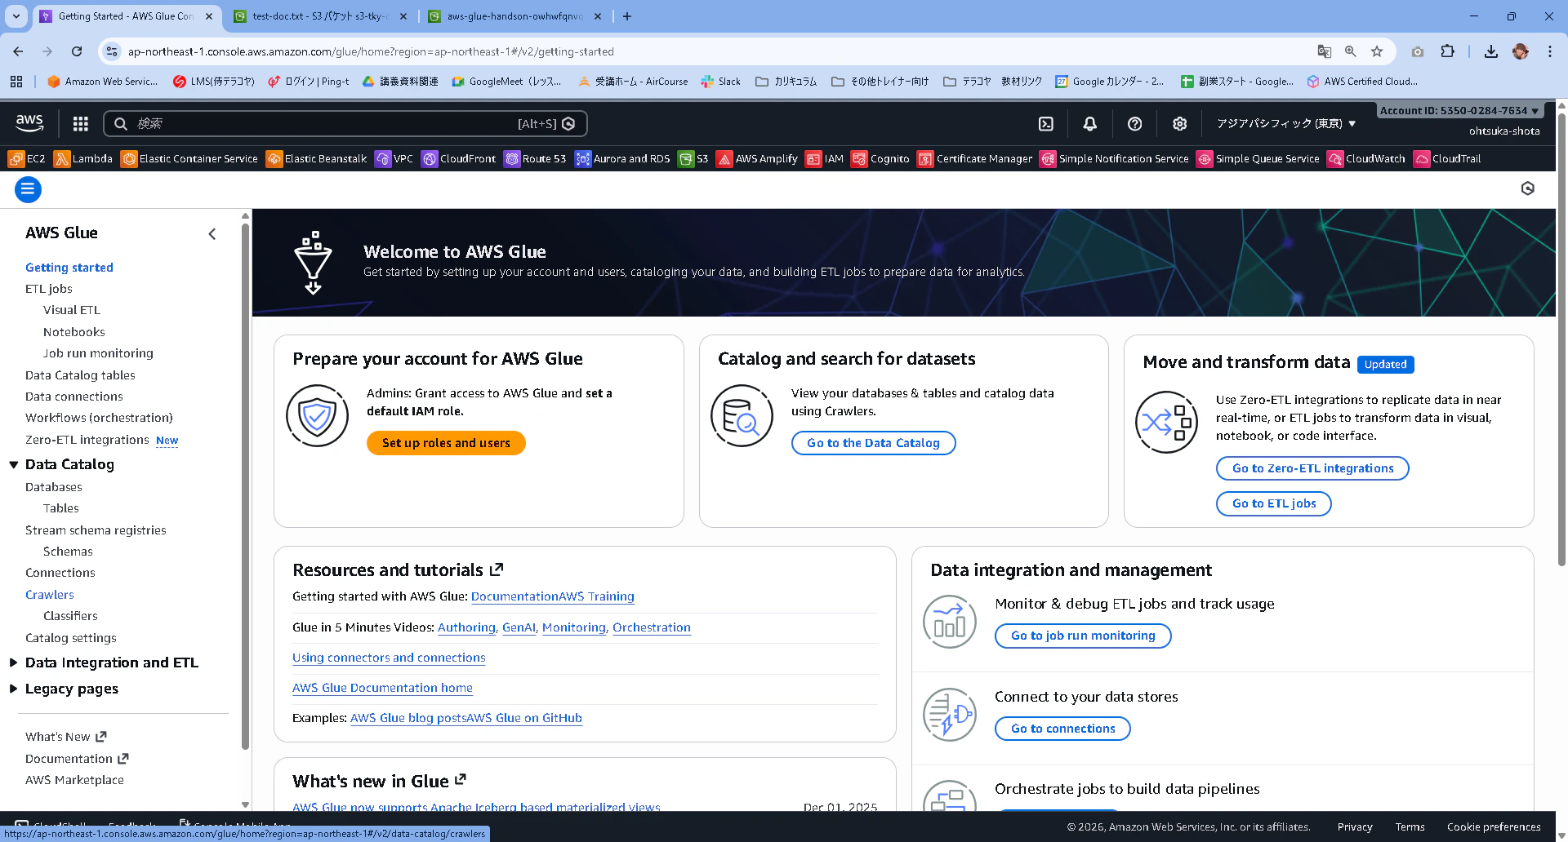Open Aurora and RDS shortcut

click(623, 158)
